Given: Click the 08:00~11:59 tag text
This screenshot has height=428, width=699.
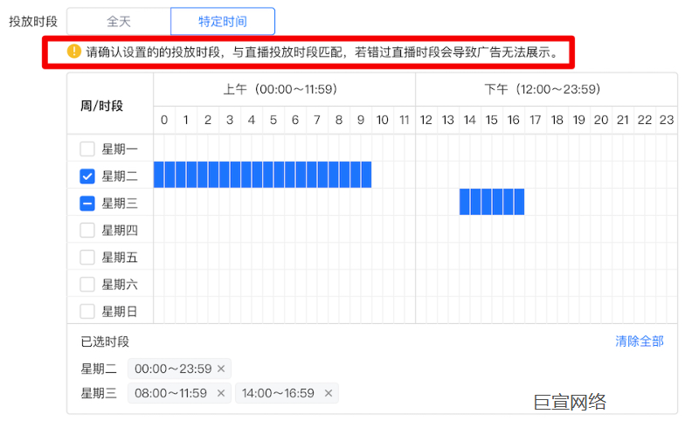Looking at the screenshot, I should pos(170,393).
